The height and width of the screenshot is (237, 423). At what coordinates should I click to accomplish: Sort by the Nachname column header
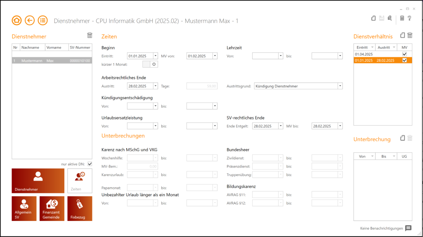click(32, 47)
